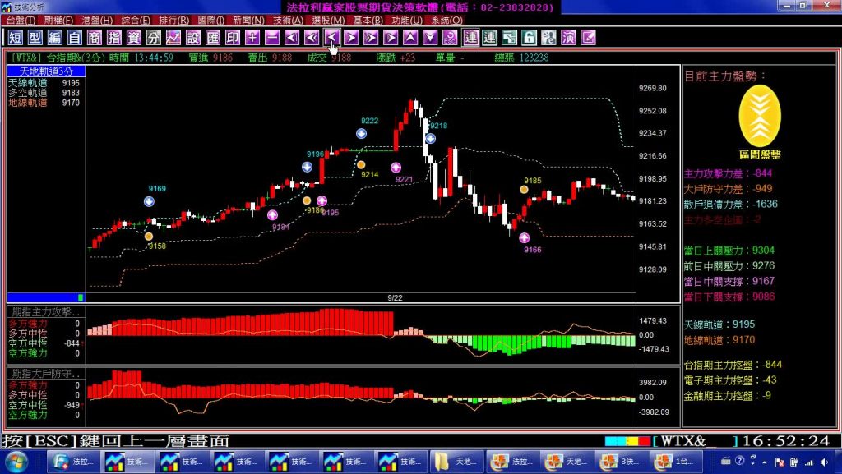Open the 技術(A) menu
The width and height of the screenshot is (842, 474).
(x=288, y=20)
